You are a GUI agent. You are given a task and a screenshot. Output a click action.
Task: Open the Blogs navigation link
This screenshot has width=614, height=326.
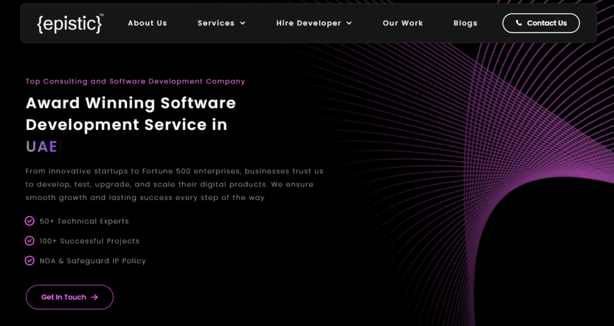465,23
